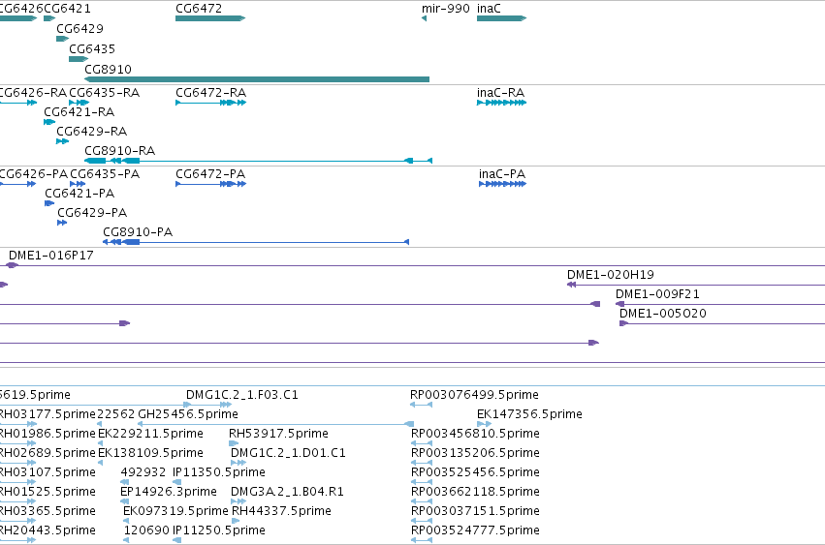Click BAC clone DME1-020H19 label

(611, 275)
